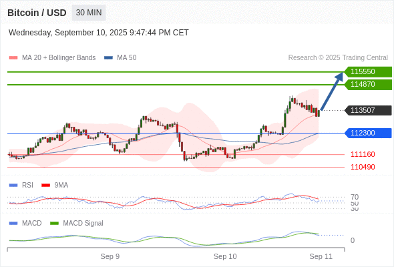Click the blue RSI legend swatch
394x267 pixels.
tap(13, 186)
